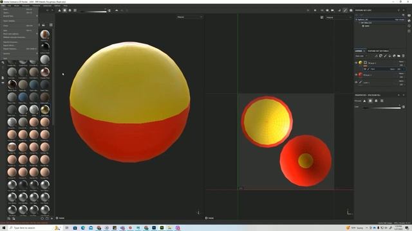Adjust the color slider in top toolbar

94,12
